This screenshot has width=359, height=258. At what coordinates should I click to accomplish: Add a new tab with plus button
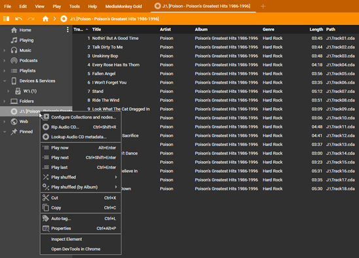pyautogui.click(x=263, y=6)
